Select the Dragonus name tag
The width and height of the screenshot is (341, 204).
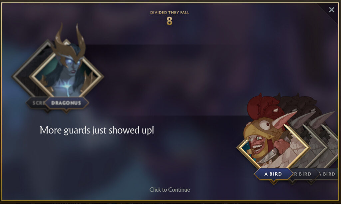point(66,103)
